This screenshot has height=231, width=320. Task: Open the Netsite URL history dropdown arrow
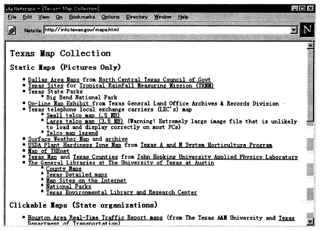(x=294, y=30)
